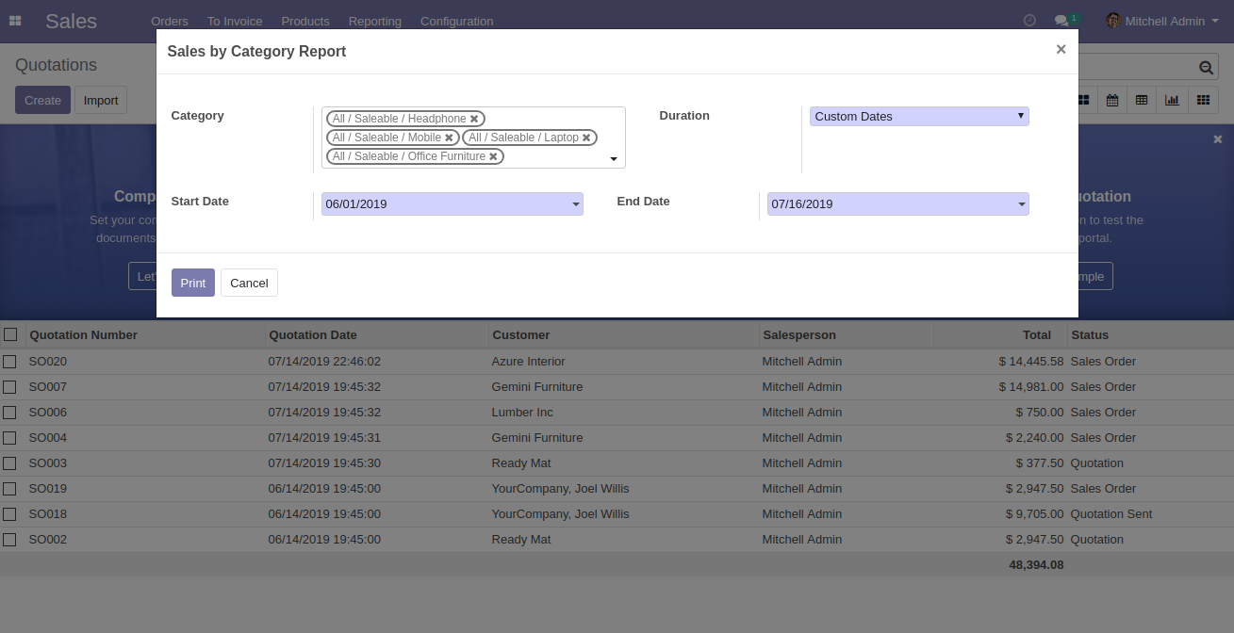Image resolution: width=1234 pixels, height=633 pixels.
Task: Remove the Headphone category tag
Action: (474, 119)
